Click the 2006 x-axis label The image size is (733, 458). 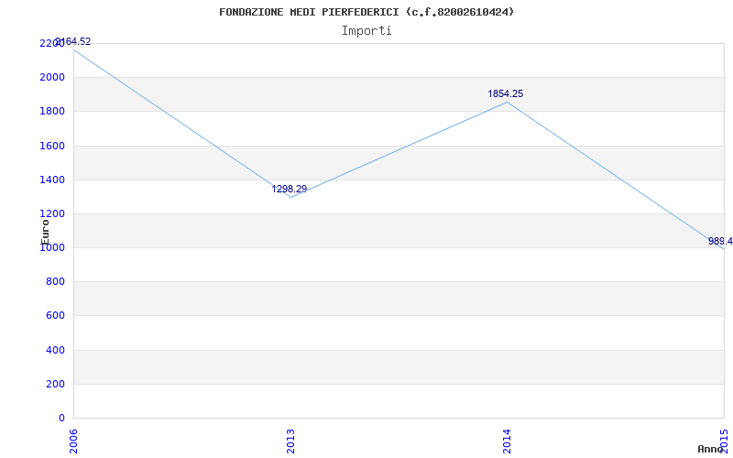[x=73, y=441]
